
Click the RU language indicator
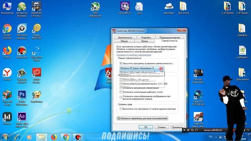pyautogui.click(x=211, y=137)
